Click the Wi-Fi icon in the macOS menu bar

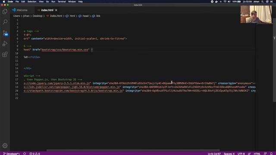tap(225, 2)
